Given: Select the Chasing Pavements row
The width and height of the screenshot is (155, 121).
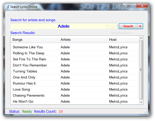Looking at the screenshot, I should pos(75,95).
